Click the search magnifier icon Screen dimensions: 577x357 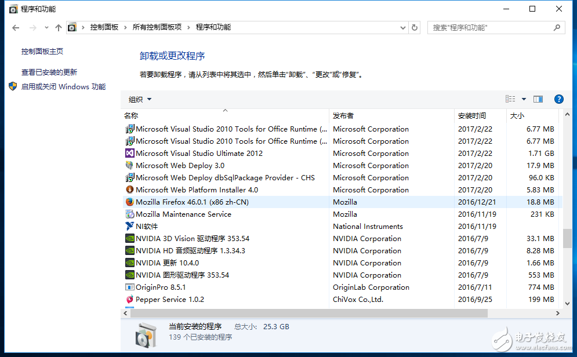[557, 28]
